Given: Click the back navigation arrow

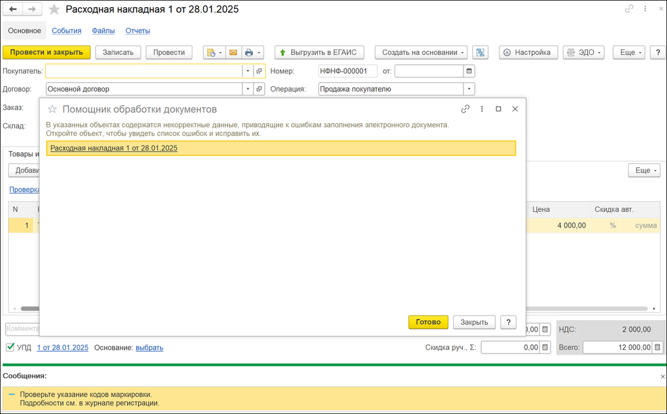Looking at the screenshot, I should (x=13, y=9).
